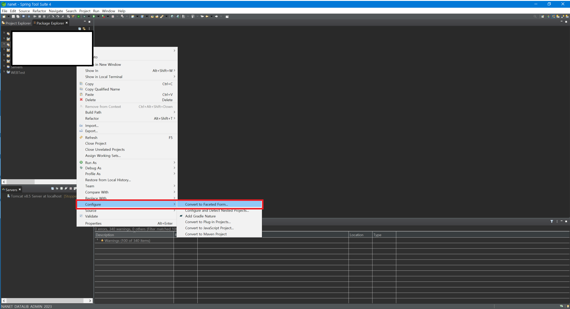Expand the Warnings group in the Problems view

(x=97, y=240)
